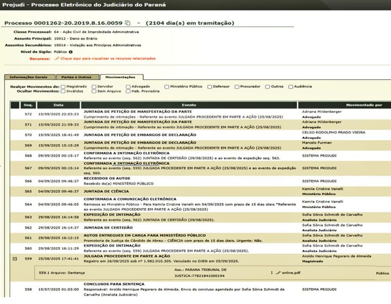Open the Partes e Outros tab
Image resolution: width=391 pixels, height=304 pixels.
(x=77, y=77)
